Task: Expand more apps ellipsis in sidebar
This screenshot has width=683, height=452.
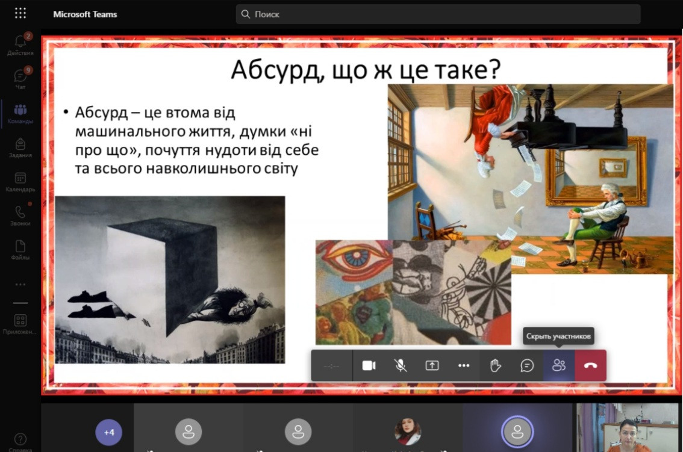Action: point(20,284)
